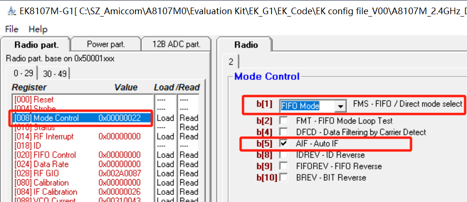
Task: Toggle DFCD Data Filtering by Carrier Detect
Action: [283, 132]
